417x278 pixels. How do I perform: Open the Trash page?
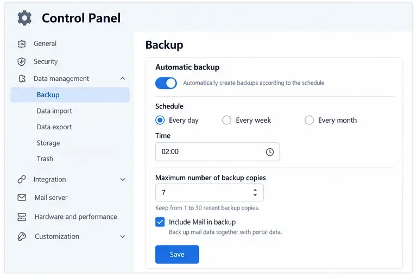[x=45, y=159]
